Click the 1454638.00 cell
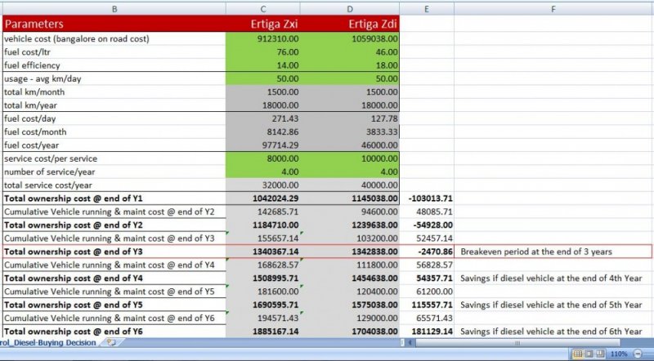The height and width of the screenshot is (361, 654). click(x=350, y=279)
